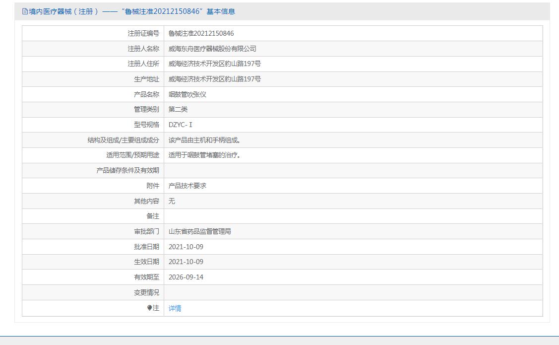Select the registration number 鲁械注准20212150846 cell

201,34
